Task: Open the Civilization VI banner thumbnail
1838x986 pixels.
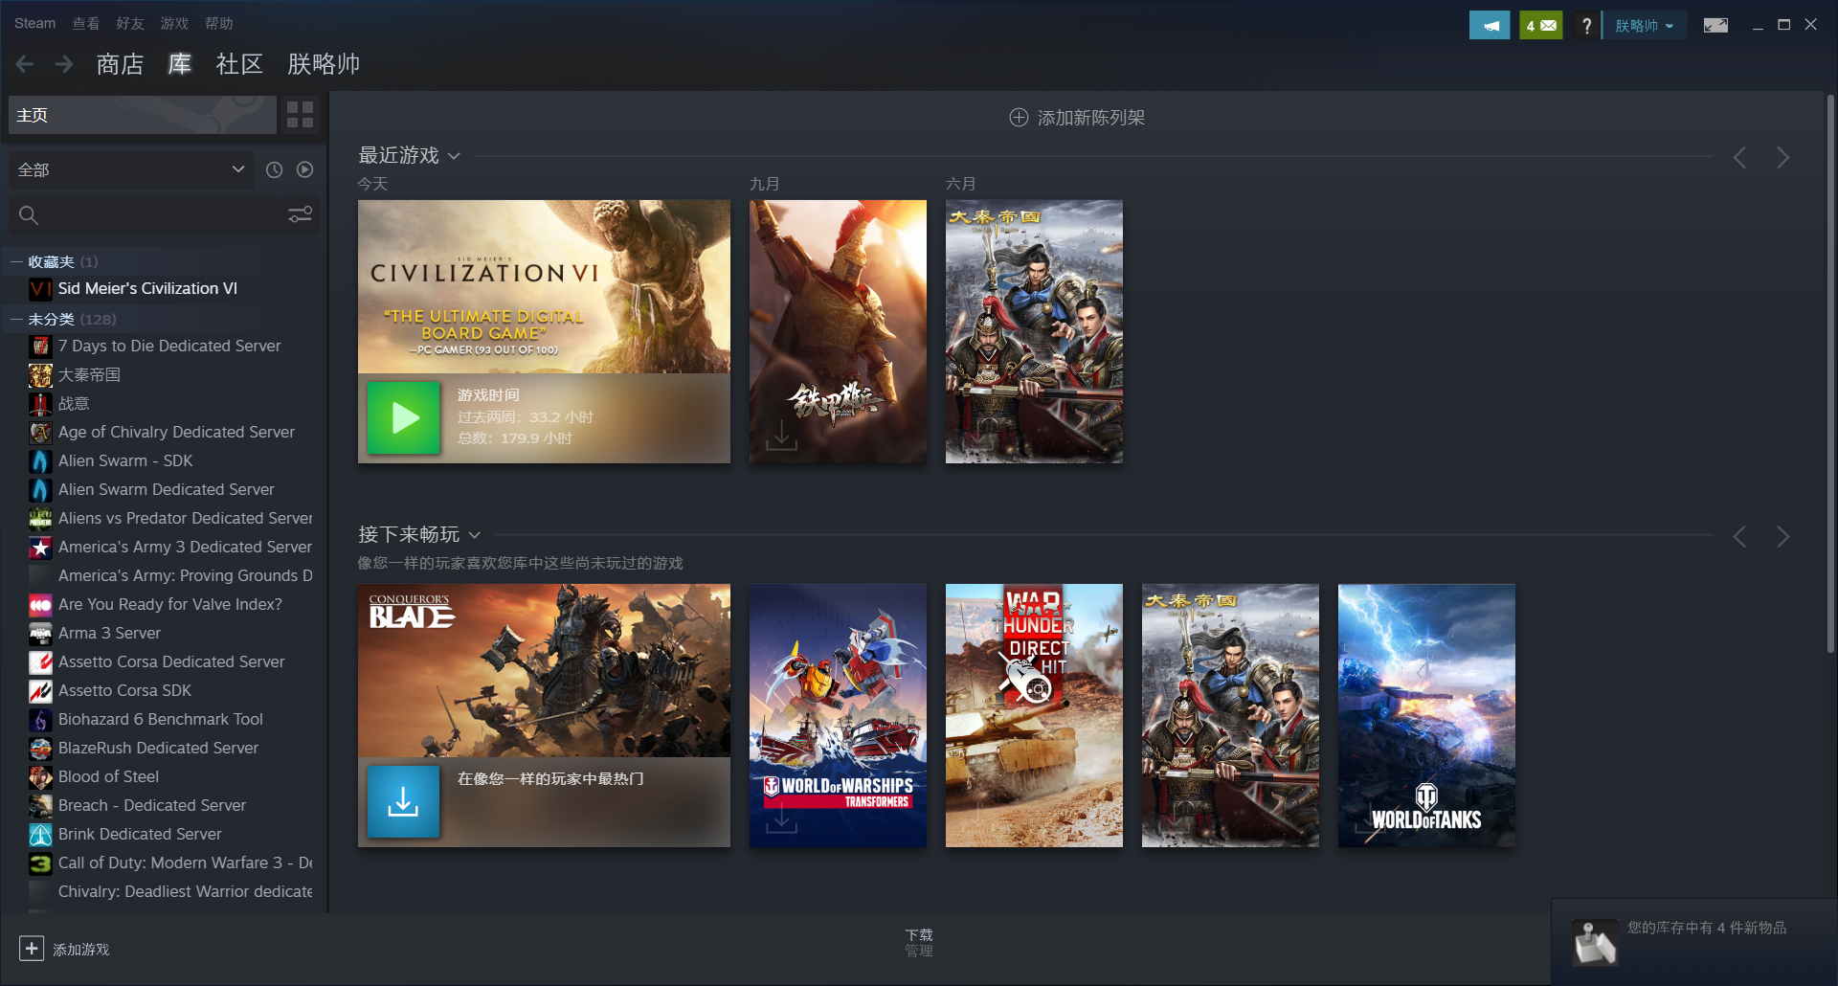Action: click(544, 286)
